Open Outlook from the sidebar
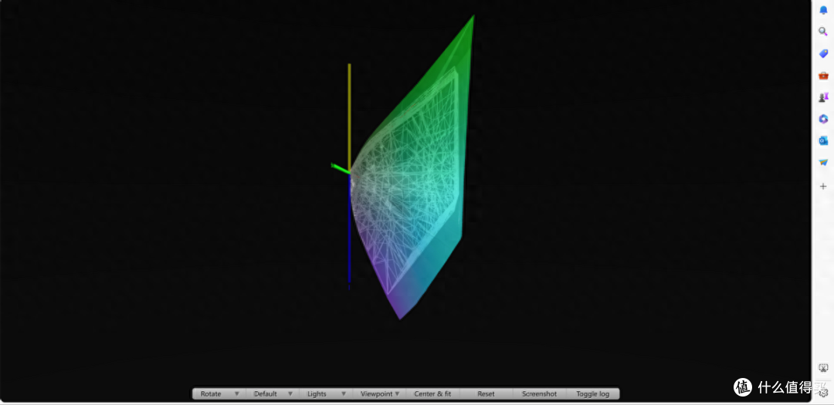Image resolution: width=834 pixels, height=405 pixels. pos(823,141)
